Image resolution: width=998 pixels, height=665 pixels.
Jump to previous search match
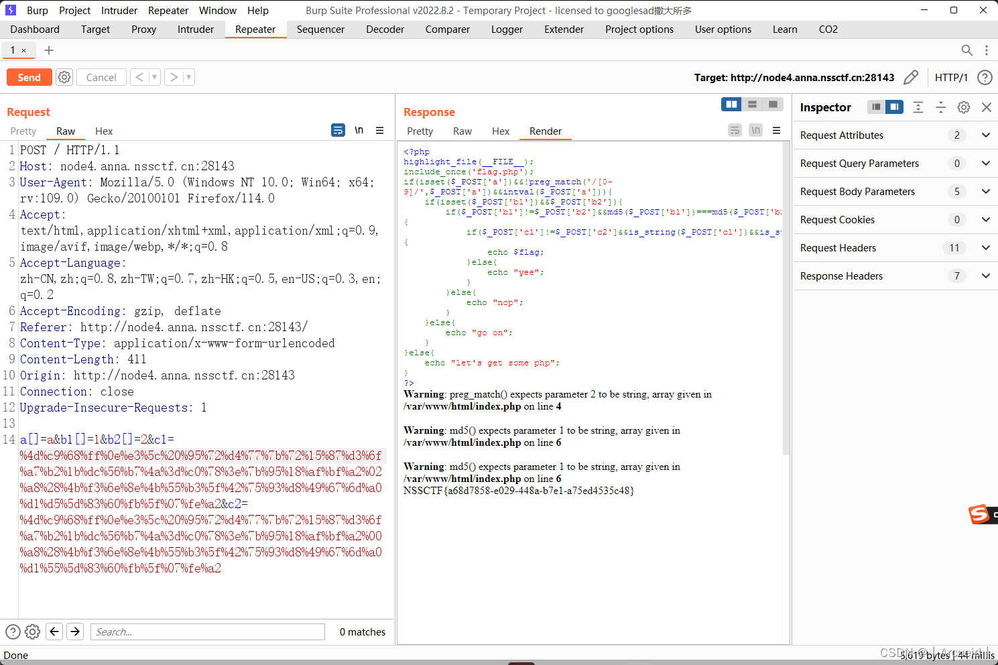[55, 631]
